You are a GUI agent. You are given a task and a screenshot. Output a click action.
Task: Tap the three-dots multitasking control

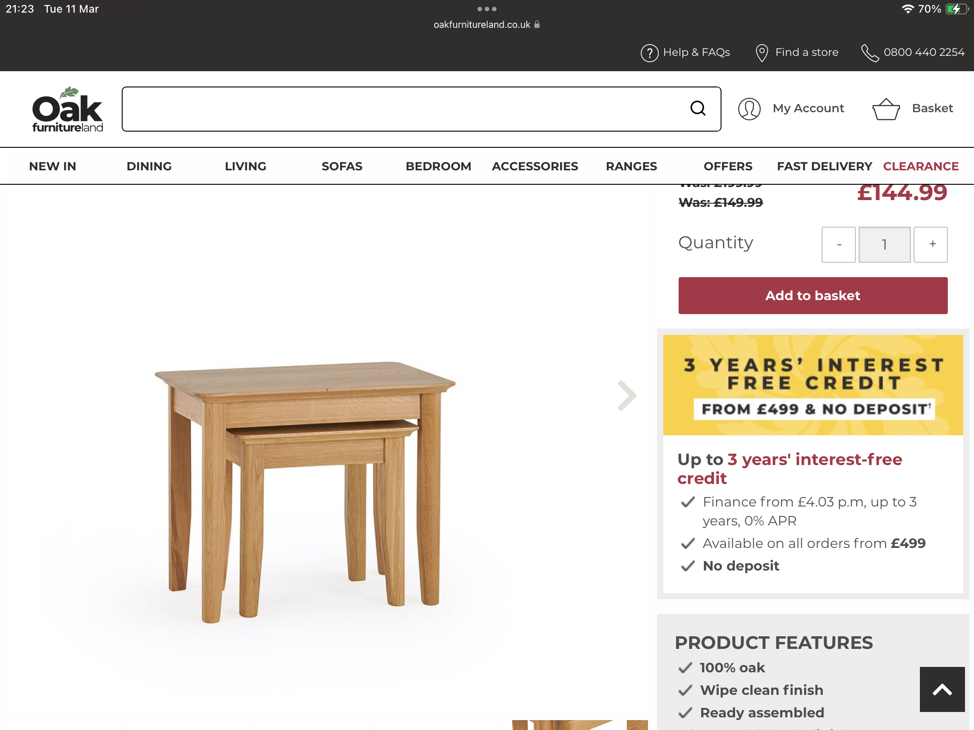pyautogui.click(x=487, y=9)
